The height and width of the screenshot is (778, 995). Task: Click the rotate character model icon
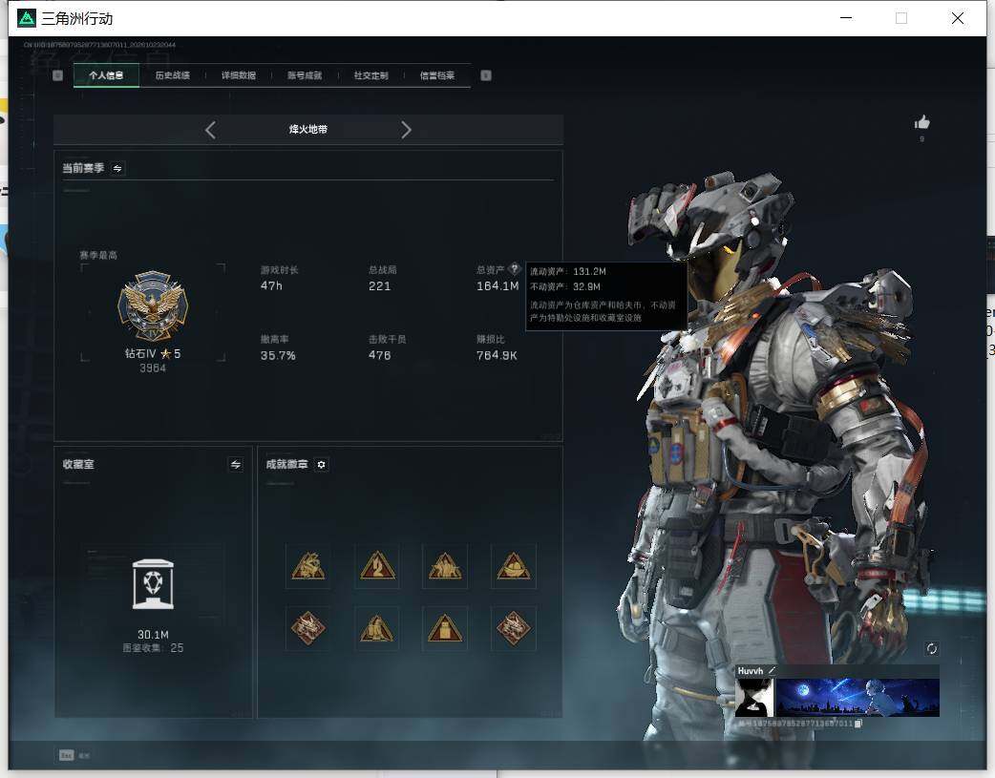[x=932, y=648]
